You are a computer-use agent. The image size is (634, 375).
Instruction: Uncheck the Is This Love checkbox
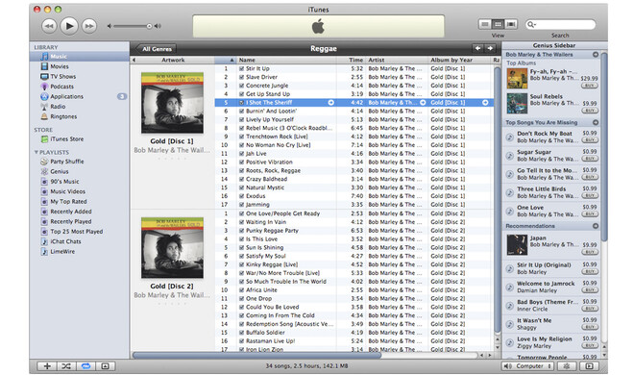tap(241, 239)
